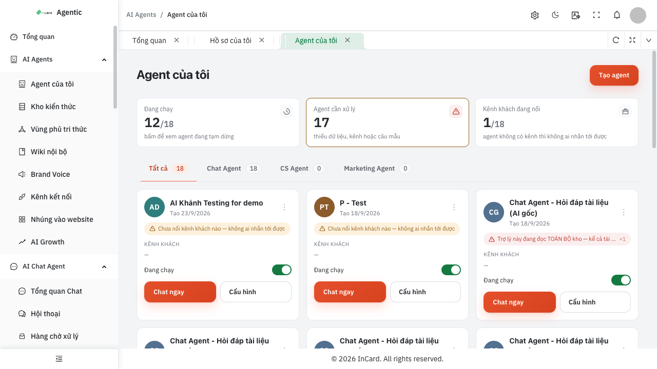
Task: Click the Tạo agent button
Action: pyautogui.click(x=614, y=75)
